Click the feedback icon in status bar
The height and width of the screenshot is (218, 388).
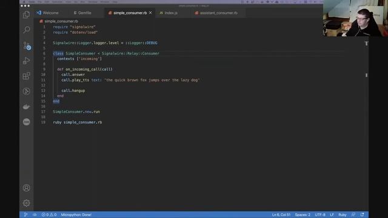(353, 214)
